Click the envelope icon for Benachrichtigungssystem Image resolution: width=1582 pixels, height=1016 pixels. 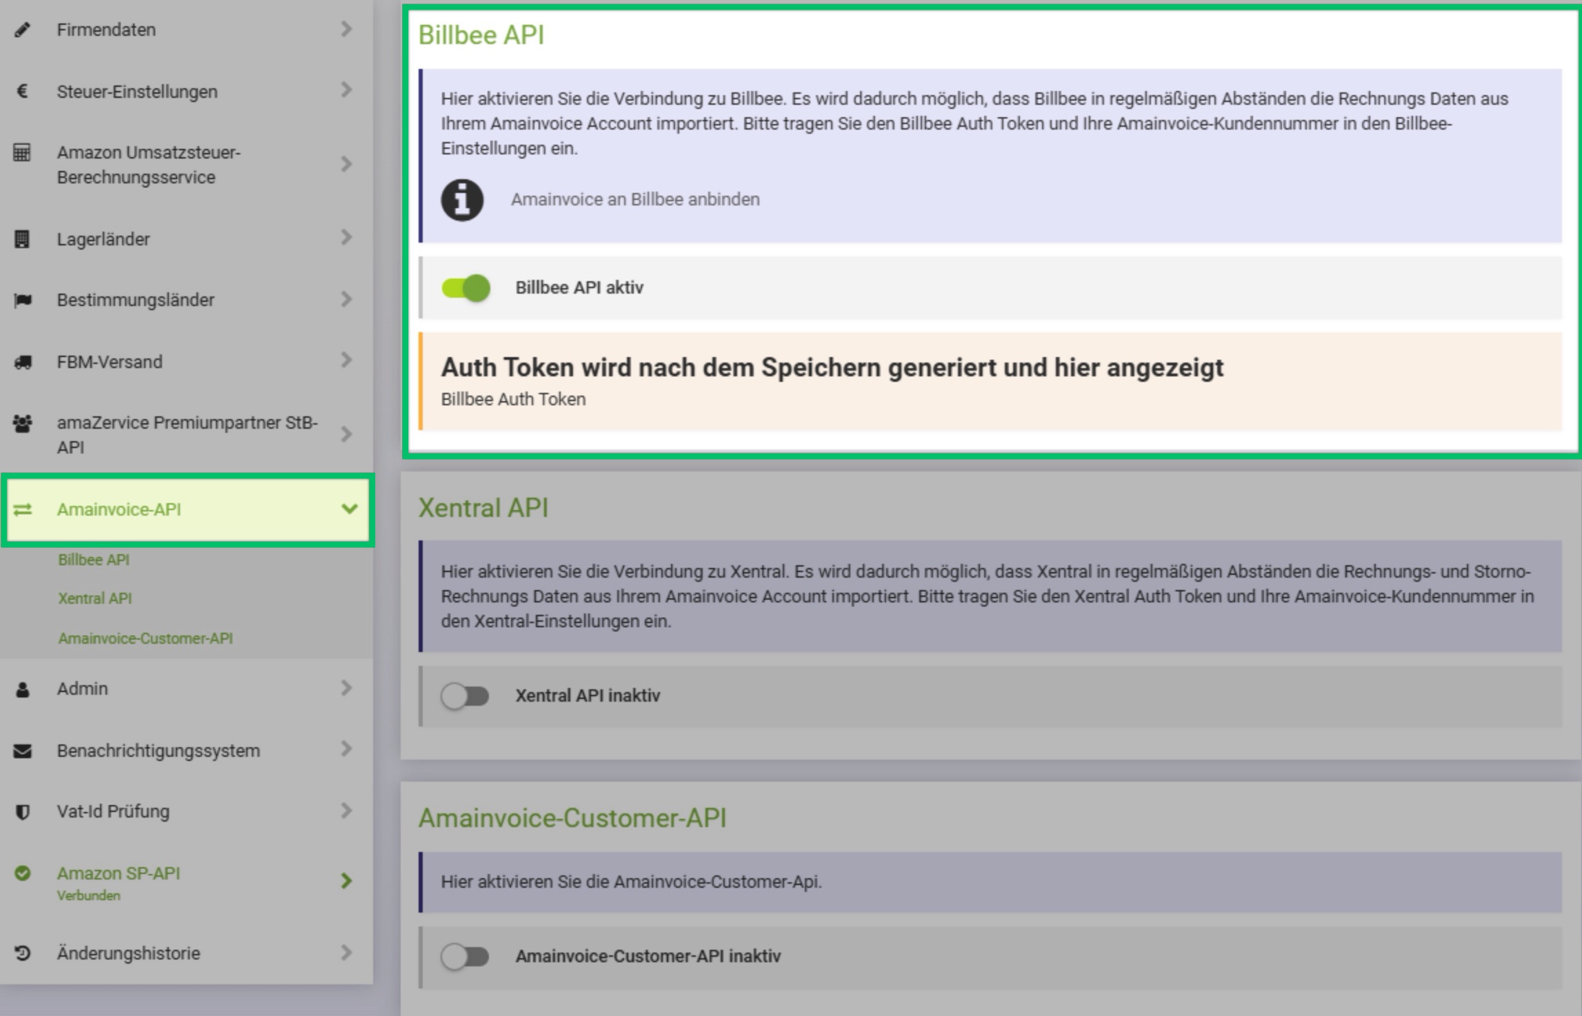pyautogui.click(x=22, y=751)
